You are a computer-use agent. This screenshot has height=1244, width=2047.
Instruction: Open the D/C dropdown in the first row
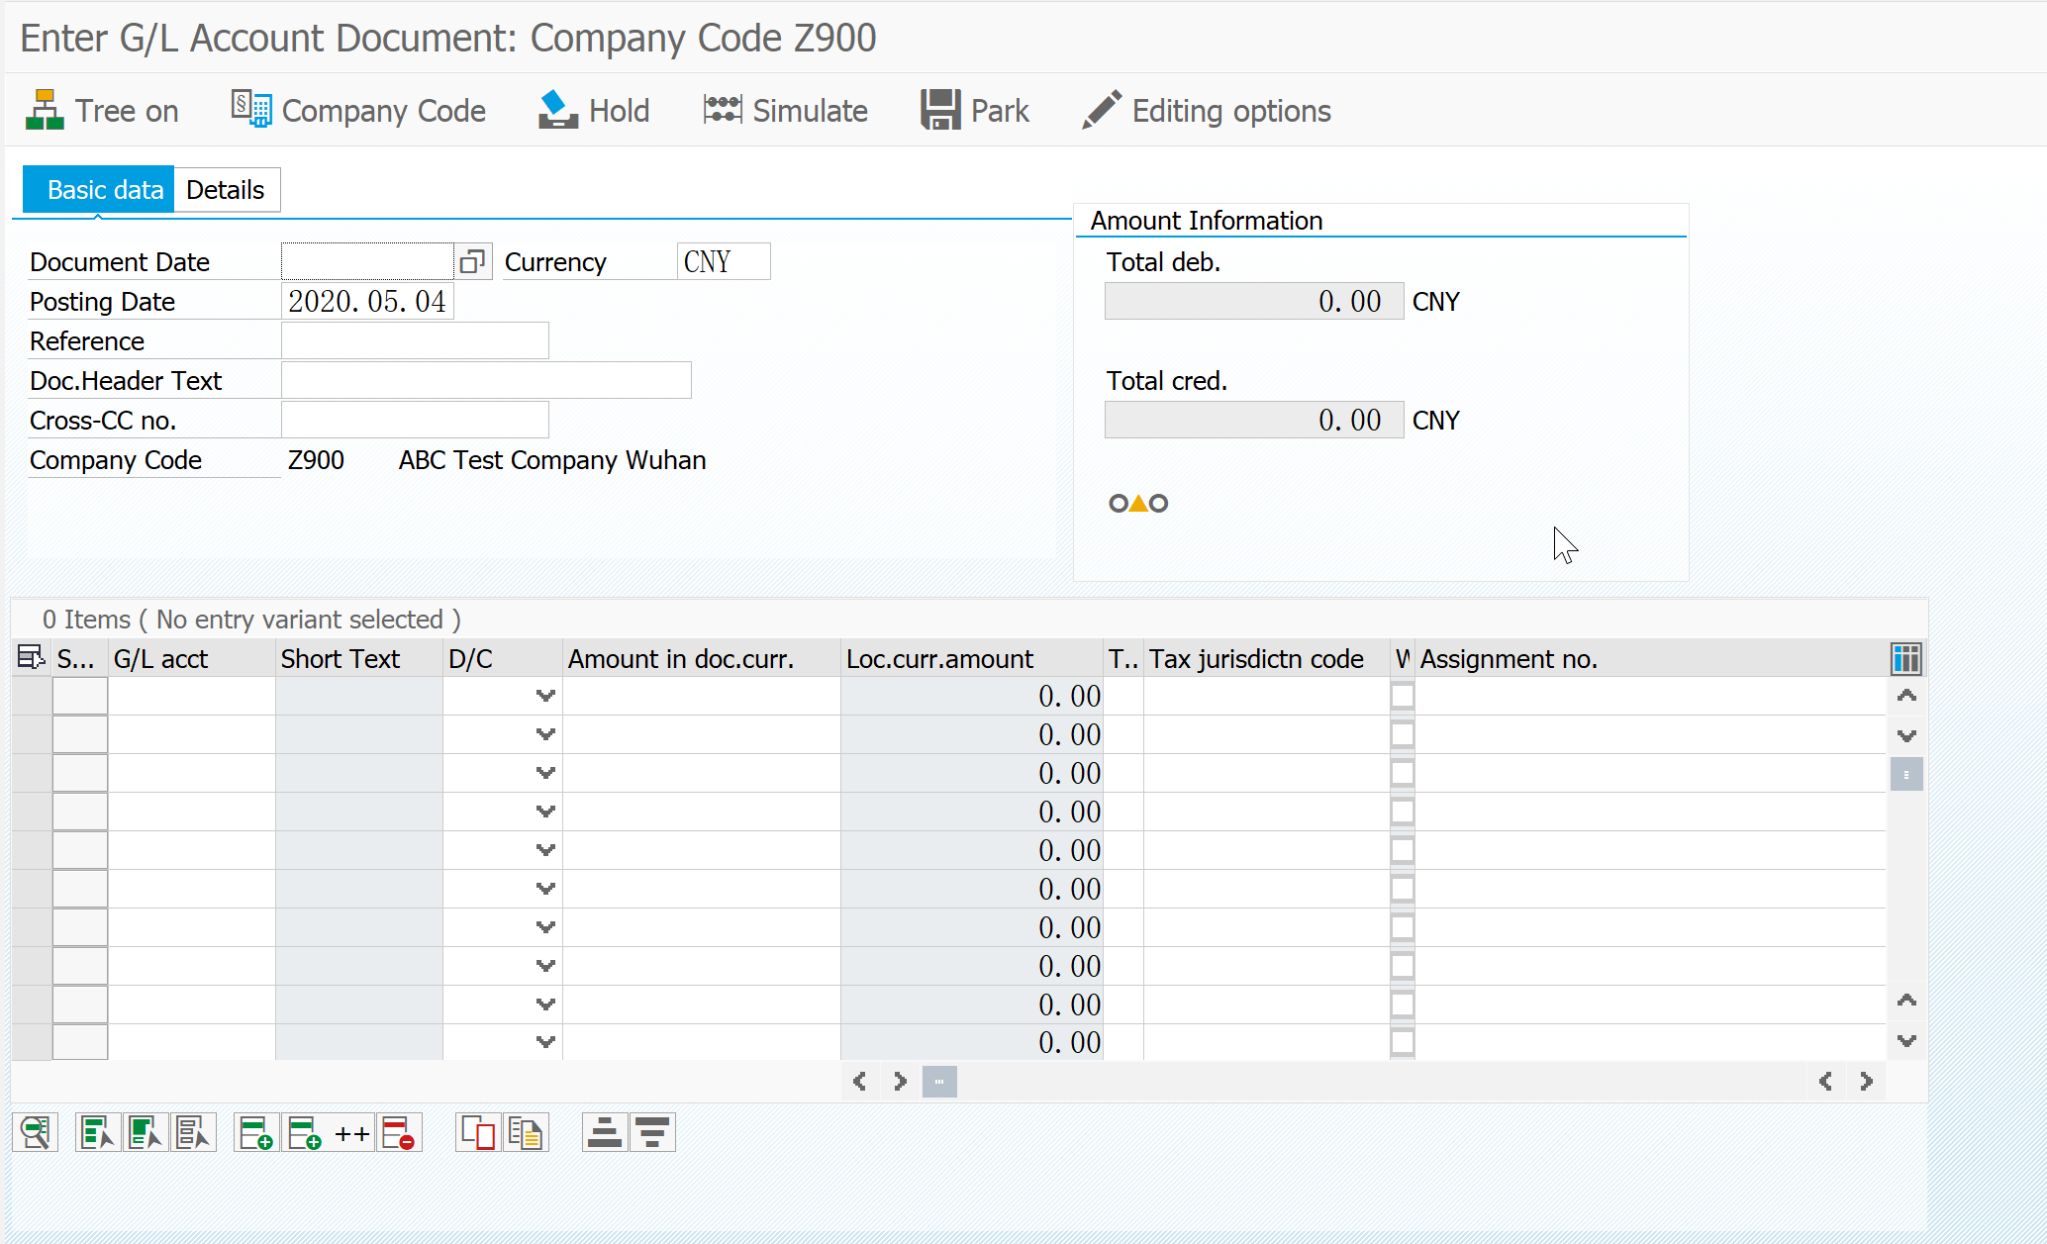point(545,696)
